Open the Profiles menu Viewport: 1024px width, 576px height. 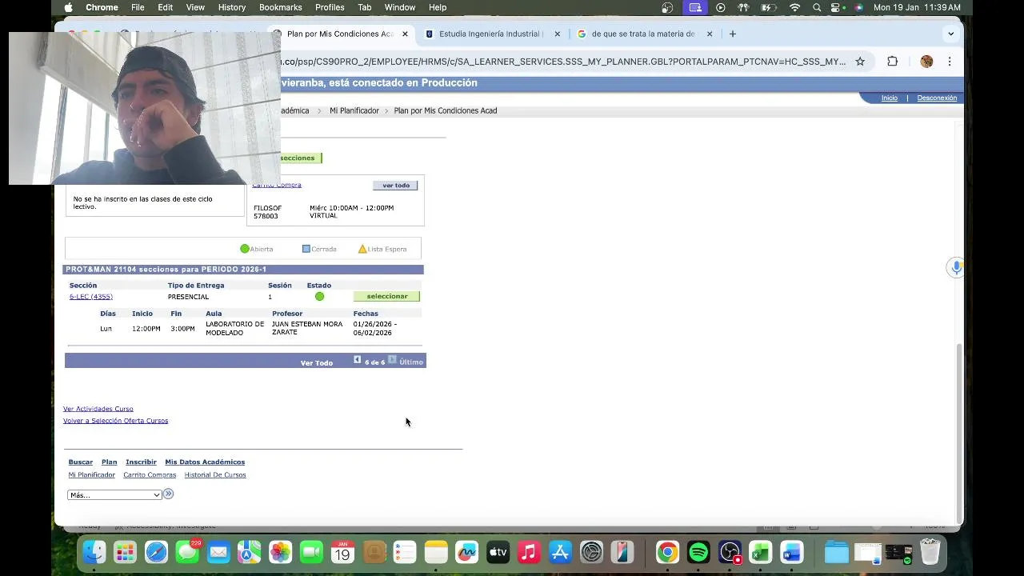(330, 7)
